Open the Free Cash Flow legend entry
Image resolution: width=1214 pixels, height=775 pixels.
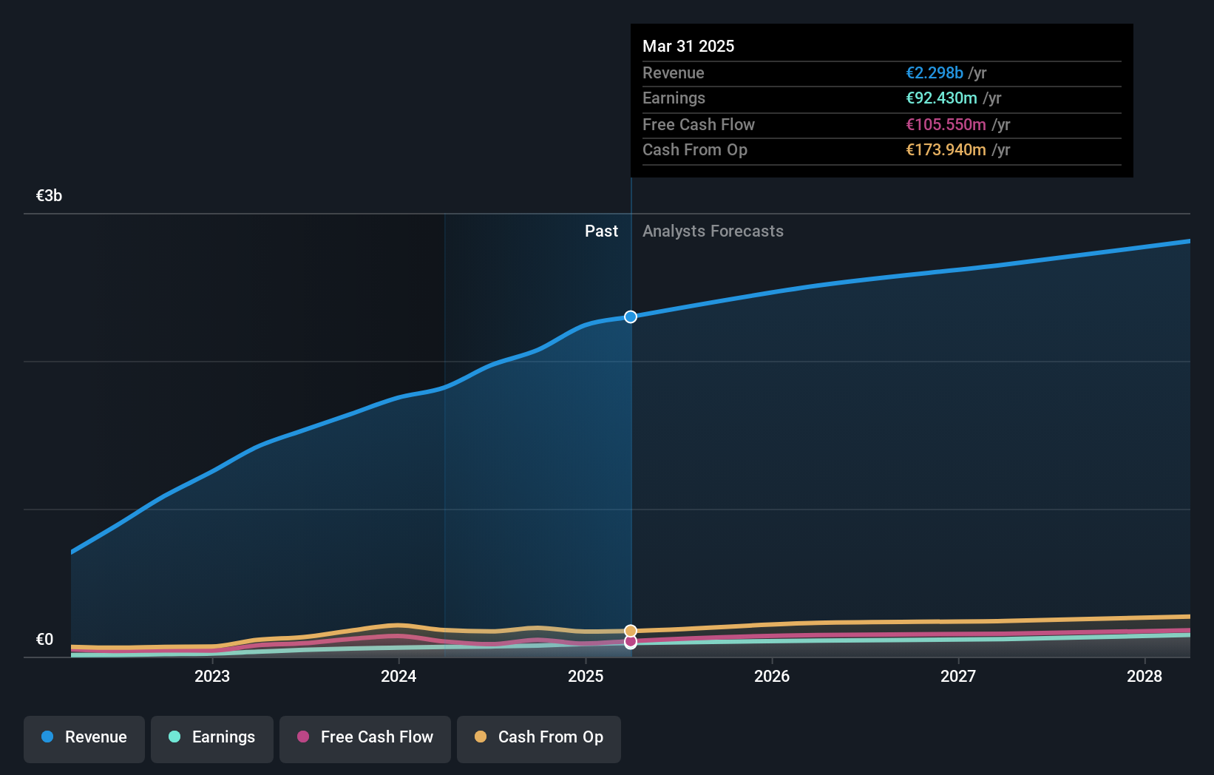point(365,737)
